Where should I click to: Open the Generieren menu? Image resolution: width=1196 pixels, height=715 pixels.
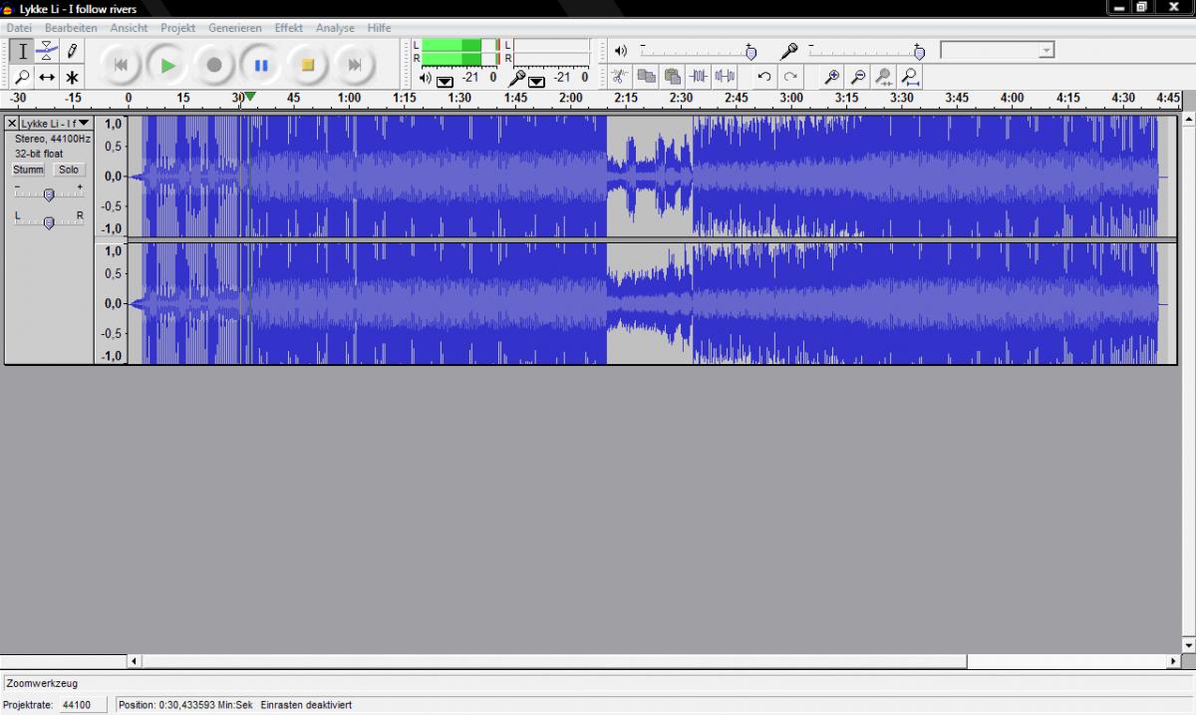point(234,28)
